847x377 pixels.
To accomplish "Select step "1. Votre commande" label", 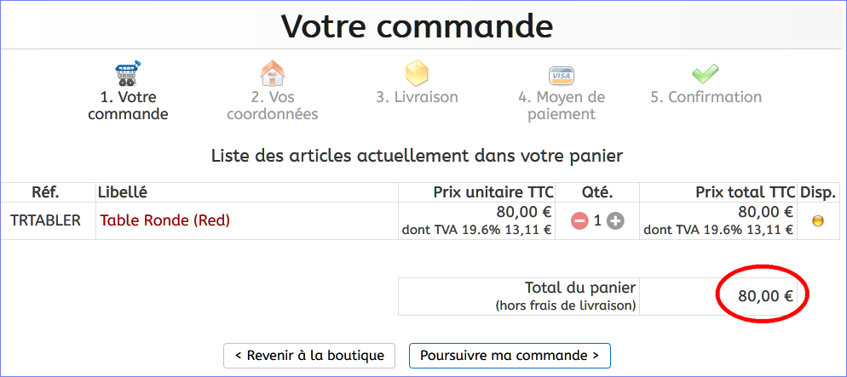I will (x=128, y=106).
